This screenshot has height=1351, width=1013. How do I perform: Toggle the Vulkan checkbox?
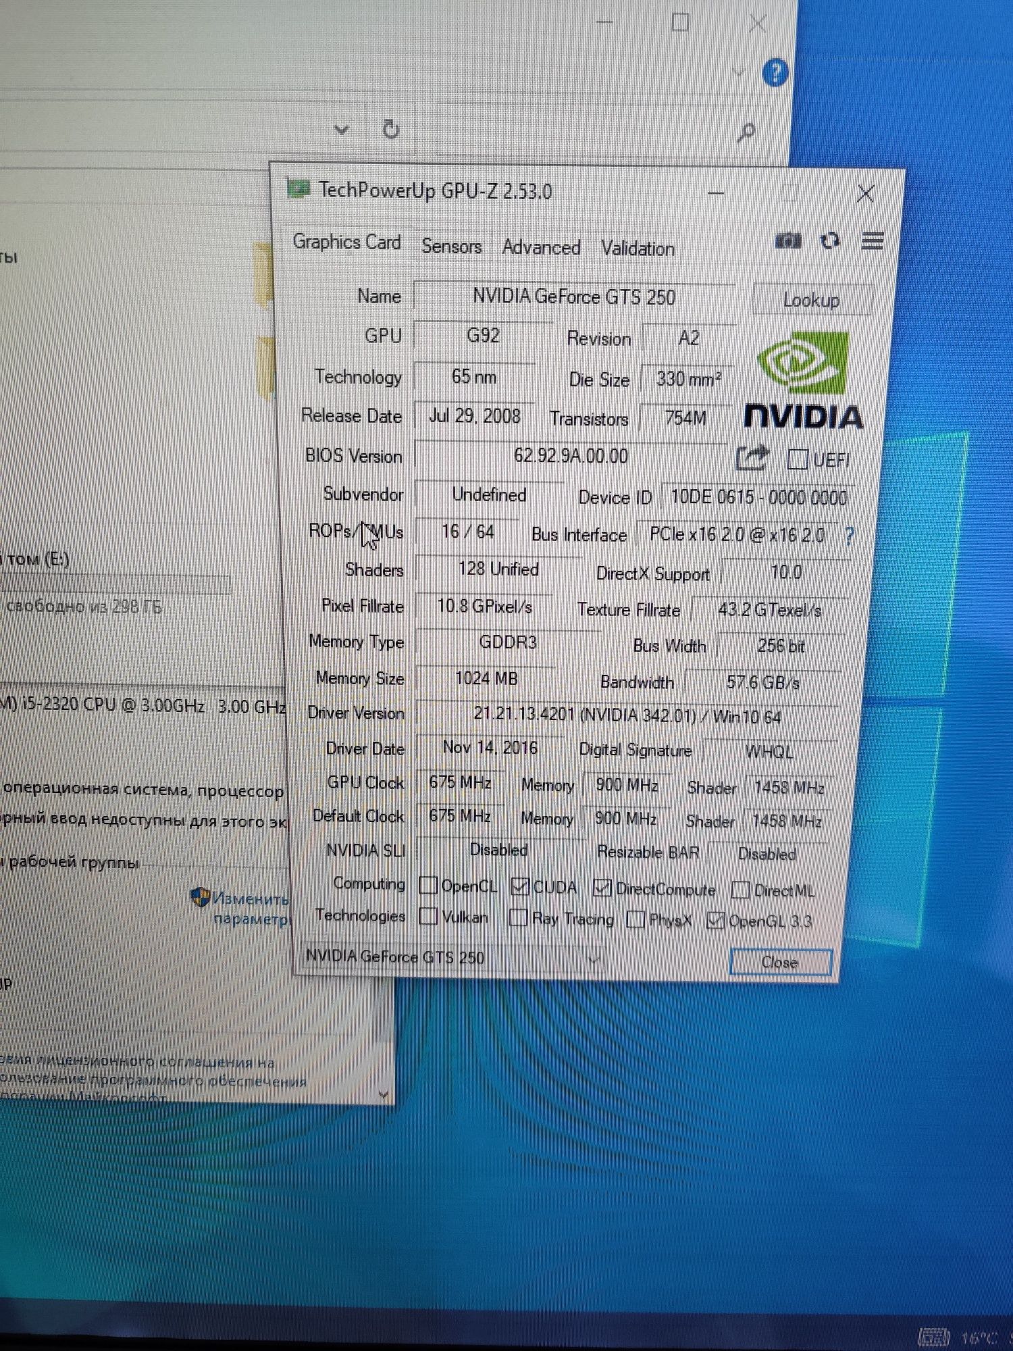428,917
